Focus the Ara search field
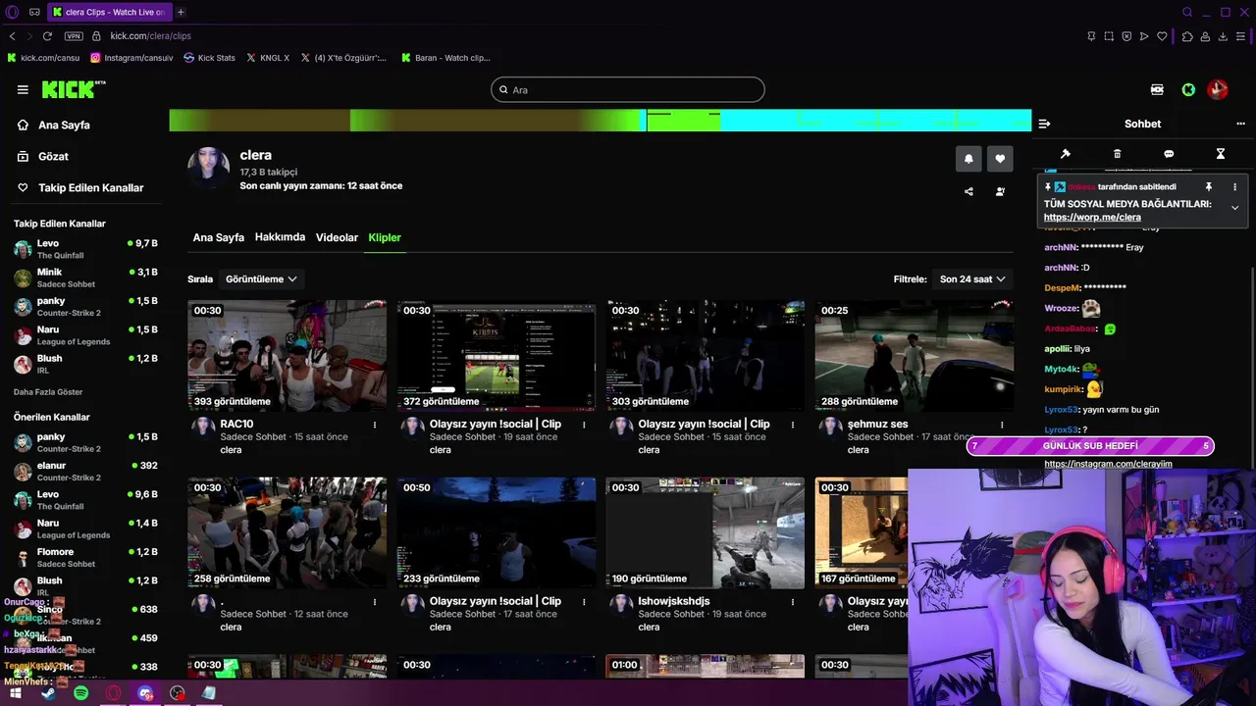Screen dimensions: 1256x706 point(628,89)
